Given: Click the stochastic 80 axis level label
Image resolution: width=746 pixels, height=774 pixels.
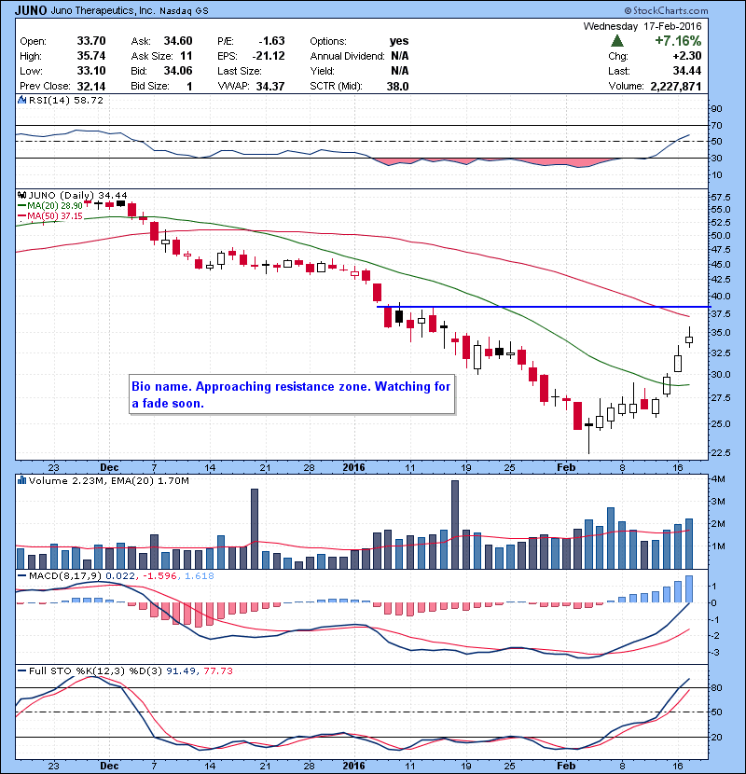Looking at the screenshot, I should click(x=716, y=687).
